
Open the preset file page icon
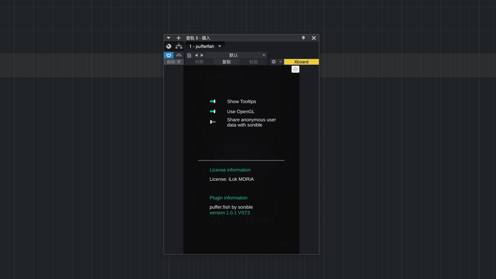click(189, 55)
